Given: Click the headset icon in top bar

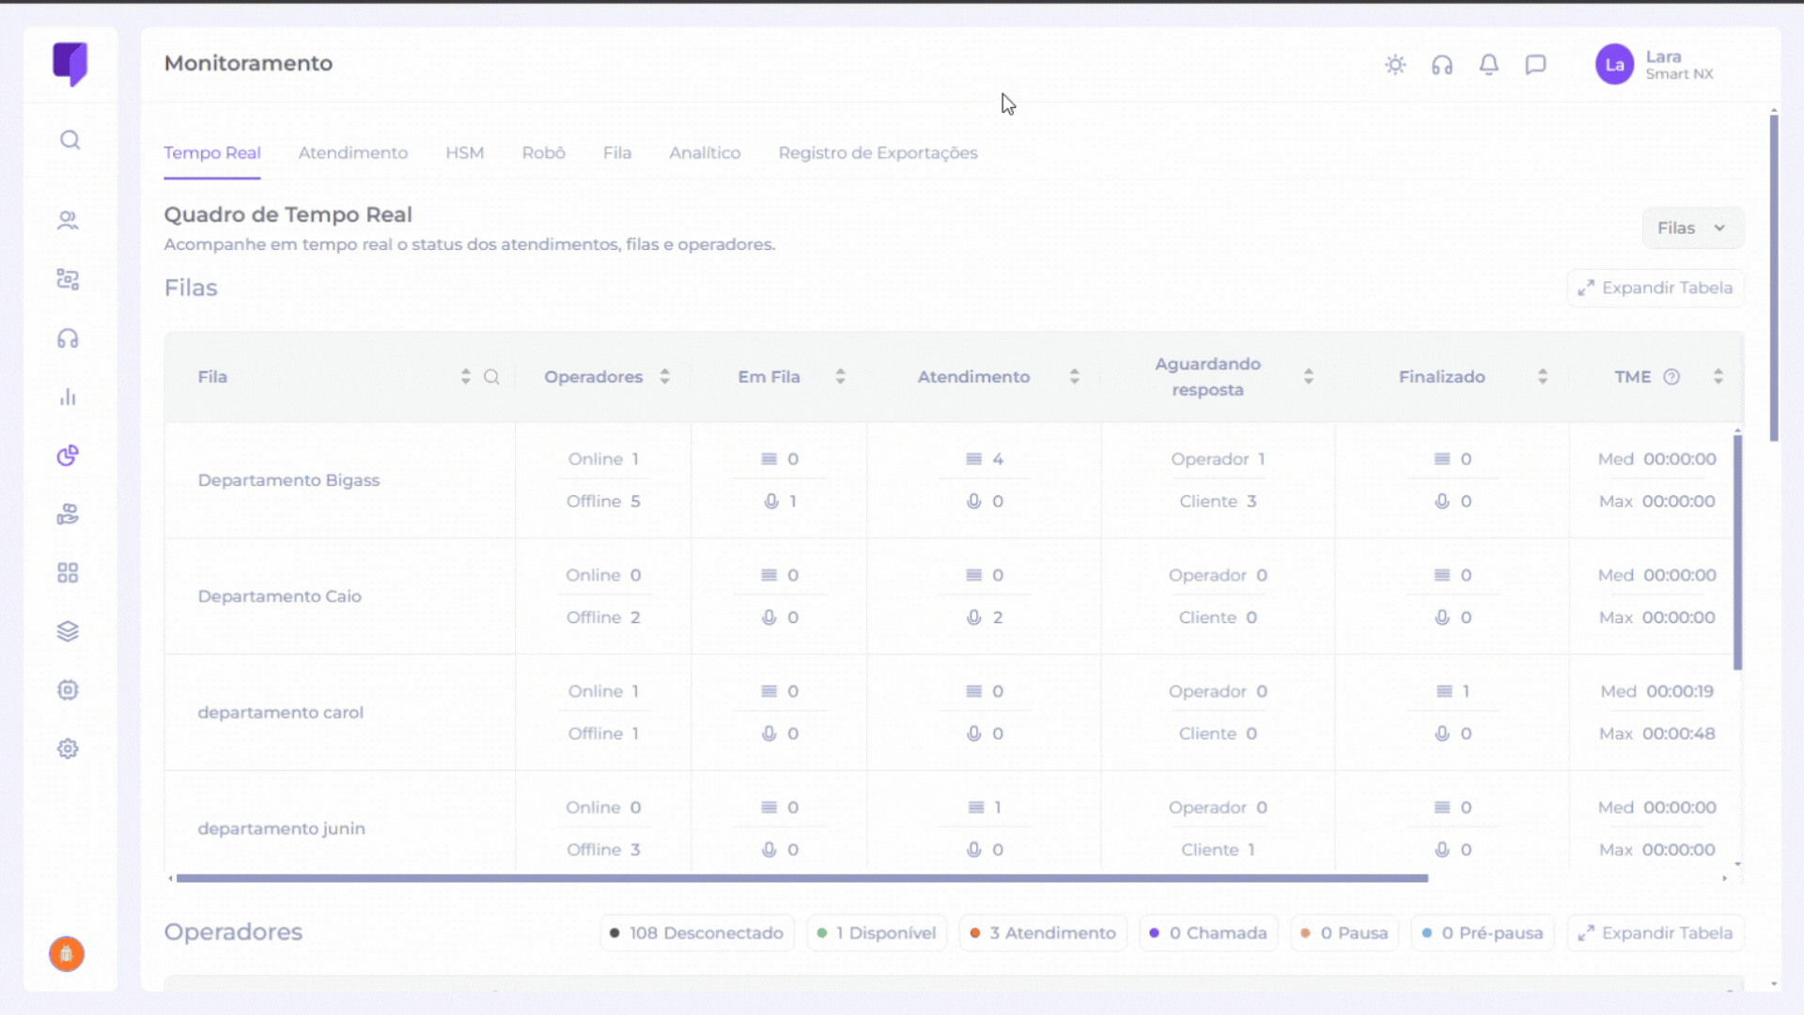Looking at the screenshot, I should (1442, 65).
